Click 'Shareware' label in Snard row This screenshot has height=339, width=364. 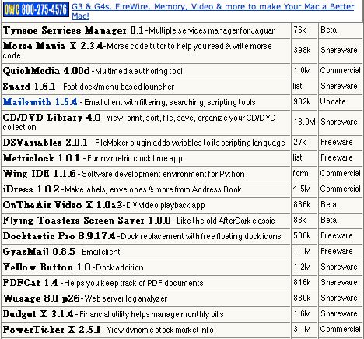pos(339,86)
